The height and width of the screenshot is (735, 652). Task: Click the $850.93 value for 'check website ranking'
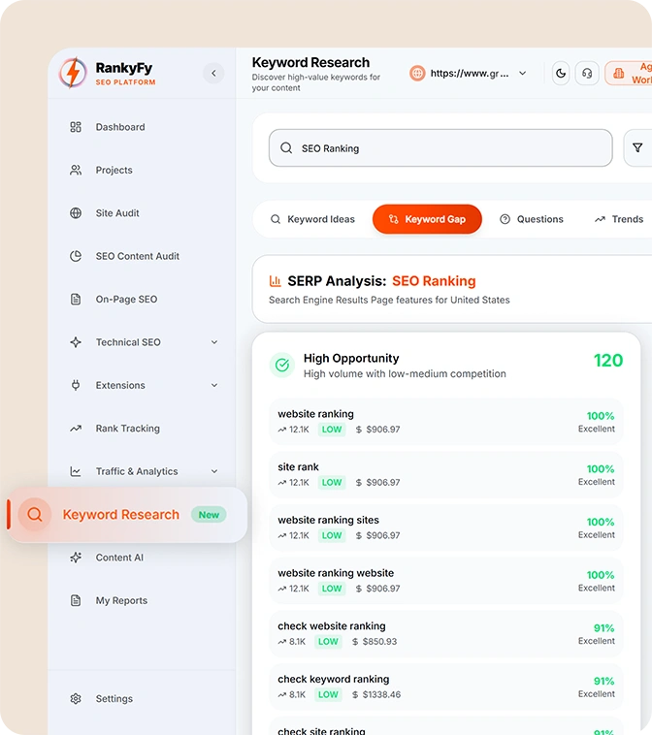[379, 642]
